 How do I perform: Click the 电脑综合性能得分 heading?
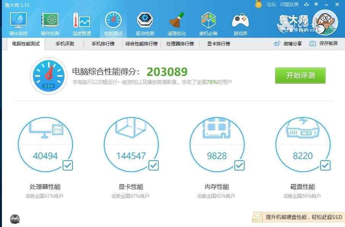pos(106,71)
